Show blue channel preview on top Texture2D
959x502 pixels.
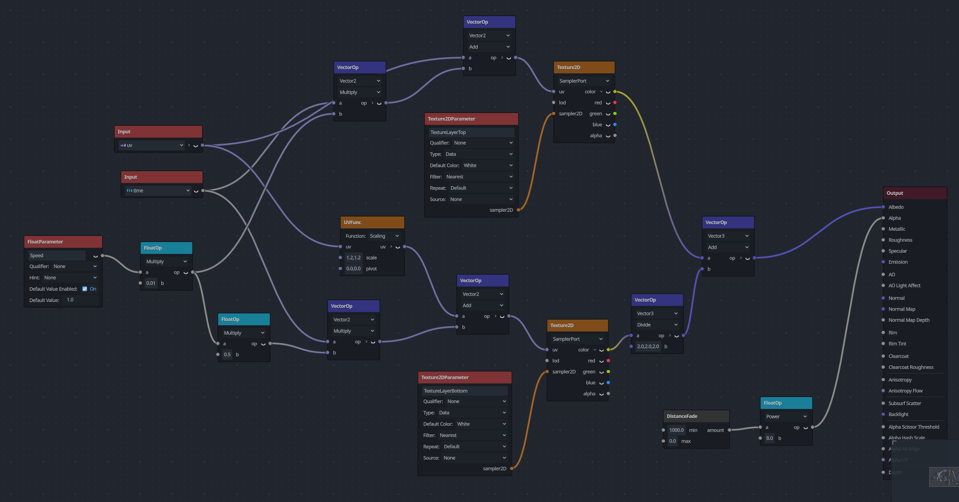[x=608, y=125]
